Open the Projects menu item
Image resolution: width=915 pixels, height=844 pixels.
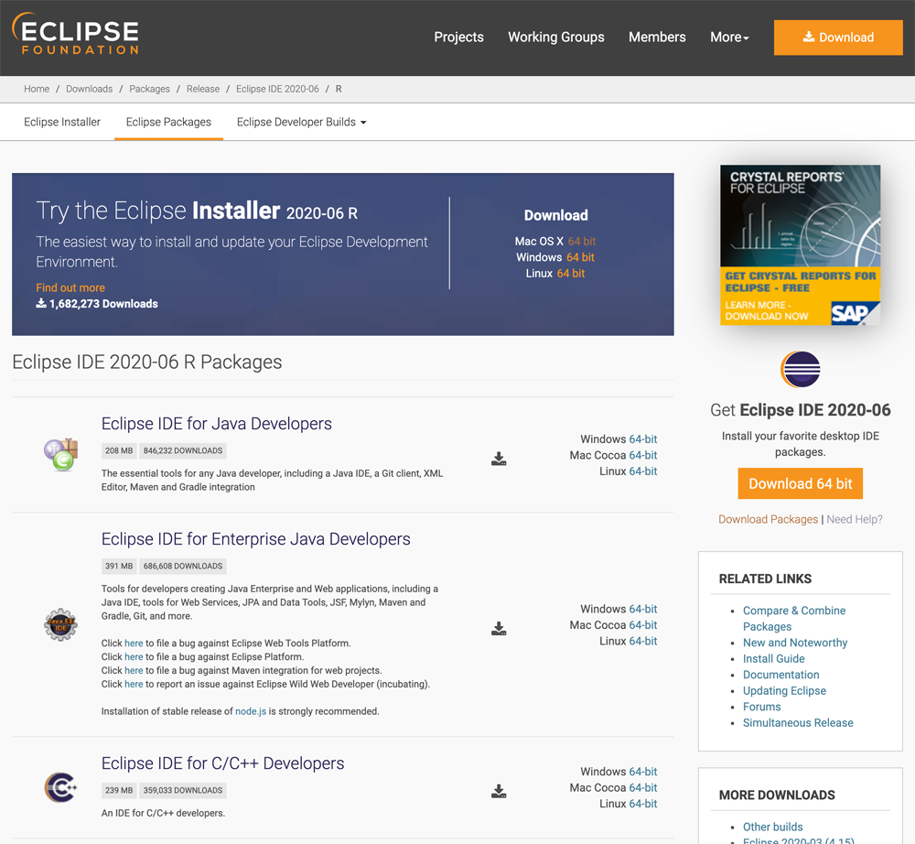(458, 37)
